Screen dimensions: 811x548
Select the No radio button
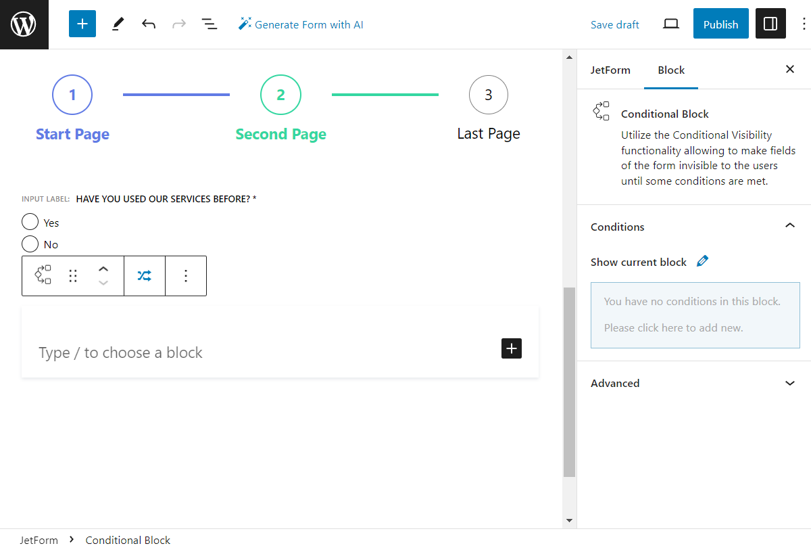(x=30, y=244)
